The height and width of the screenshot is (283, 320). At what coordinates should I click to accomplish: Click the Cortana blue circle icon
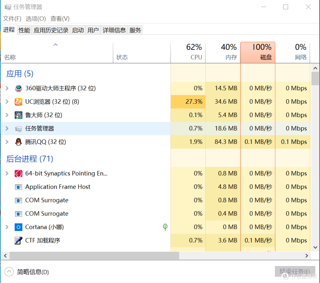pos(18,227)
